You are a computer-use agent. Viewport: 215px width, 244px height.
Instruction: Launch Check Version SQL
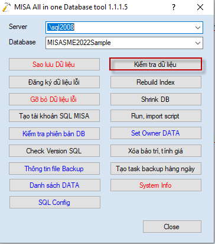(54, 151)
